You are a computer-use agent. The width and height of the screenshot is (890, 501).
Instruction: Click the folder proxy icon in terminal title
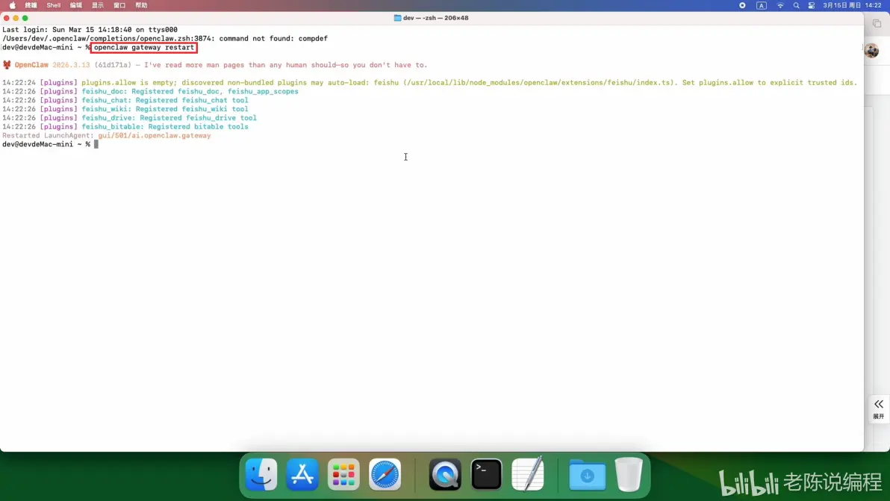[x=397, y=18]
